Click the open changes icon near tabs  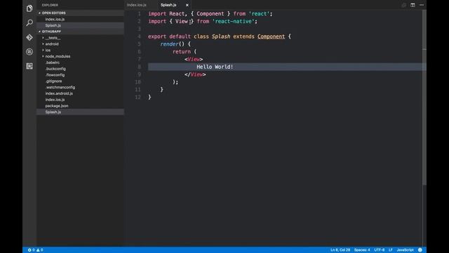click(404, 5)
